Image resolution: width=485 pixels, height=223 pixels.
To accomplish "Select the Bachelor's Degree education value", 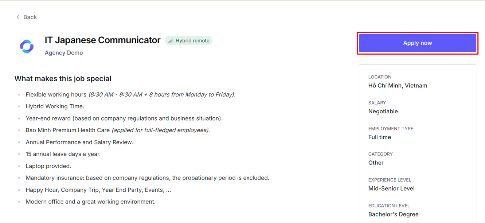I will coord(393,214).
